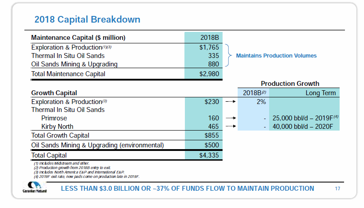
Task: Click the '2%' production growth cell
Action: tap(261, 102)
